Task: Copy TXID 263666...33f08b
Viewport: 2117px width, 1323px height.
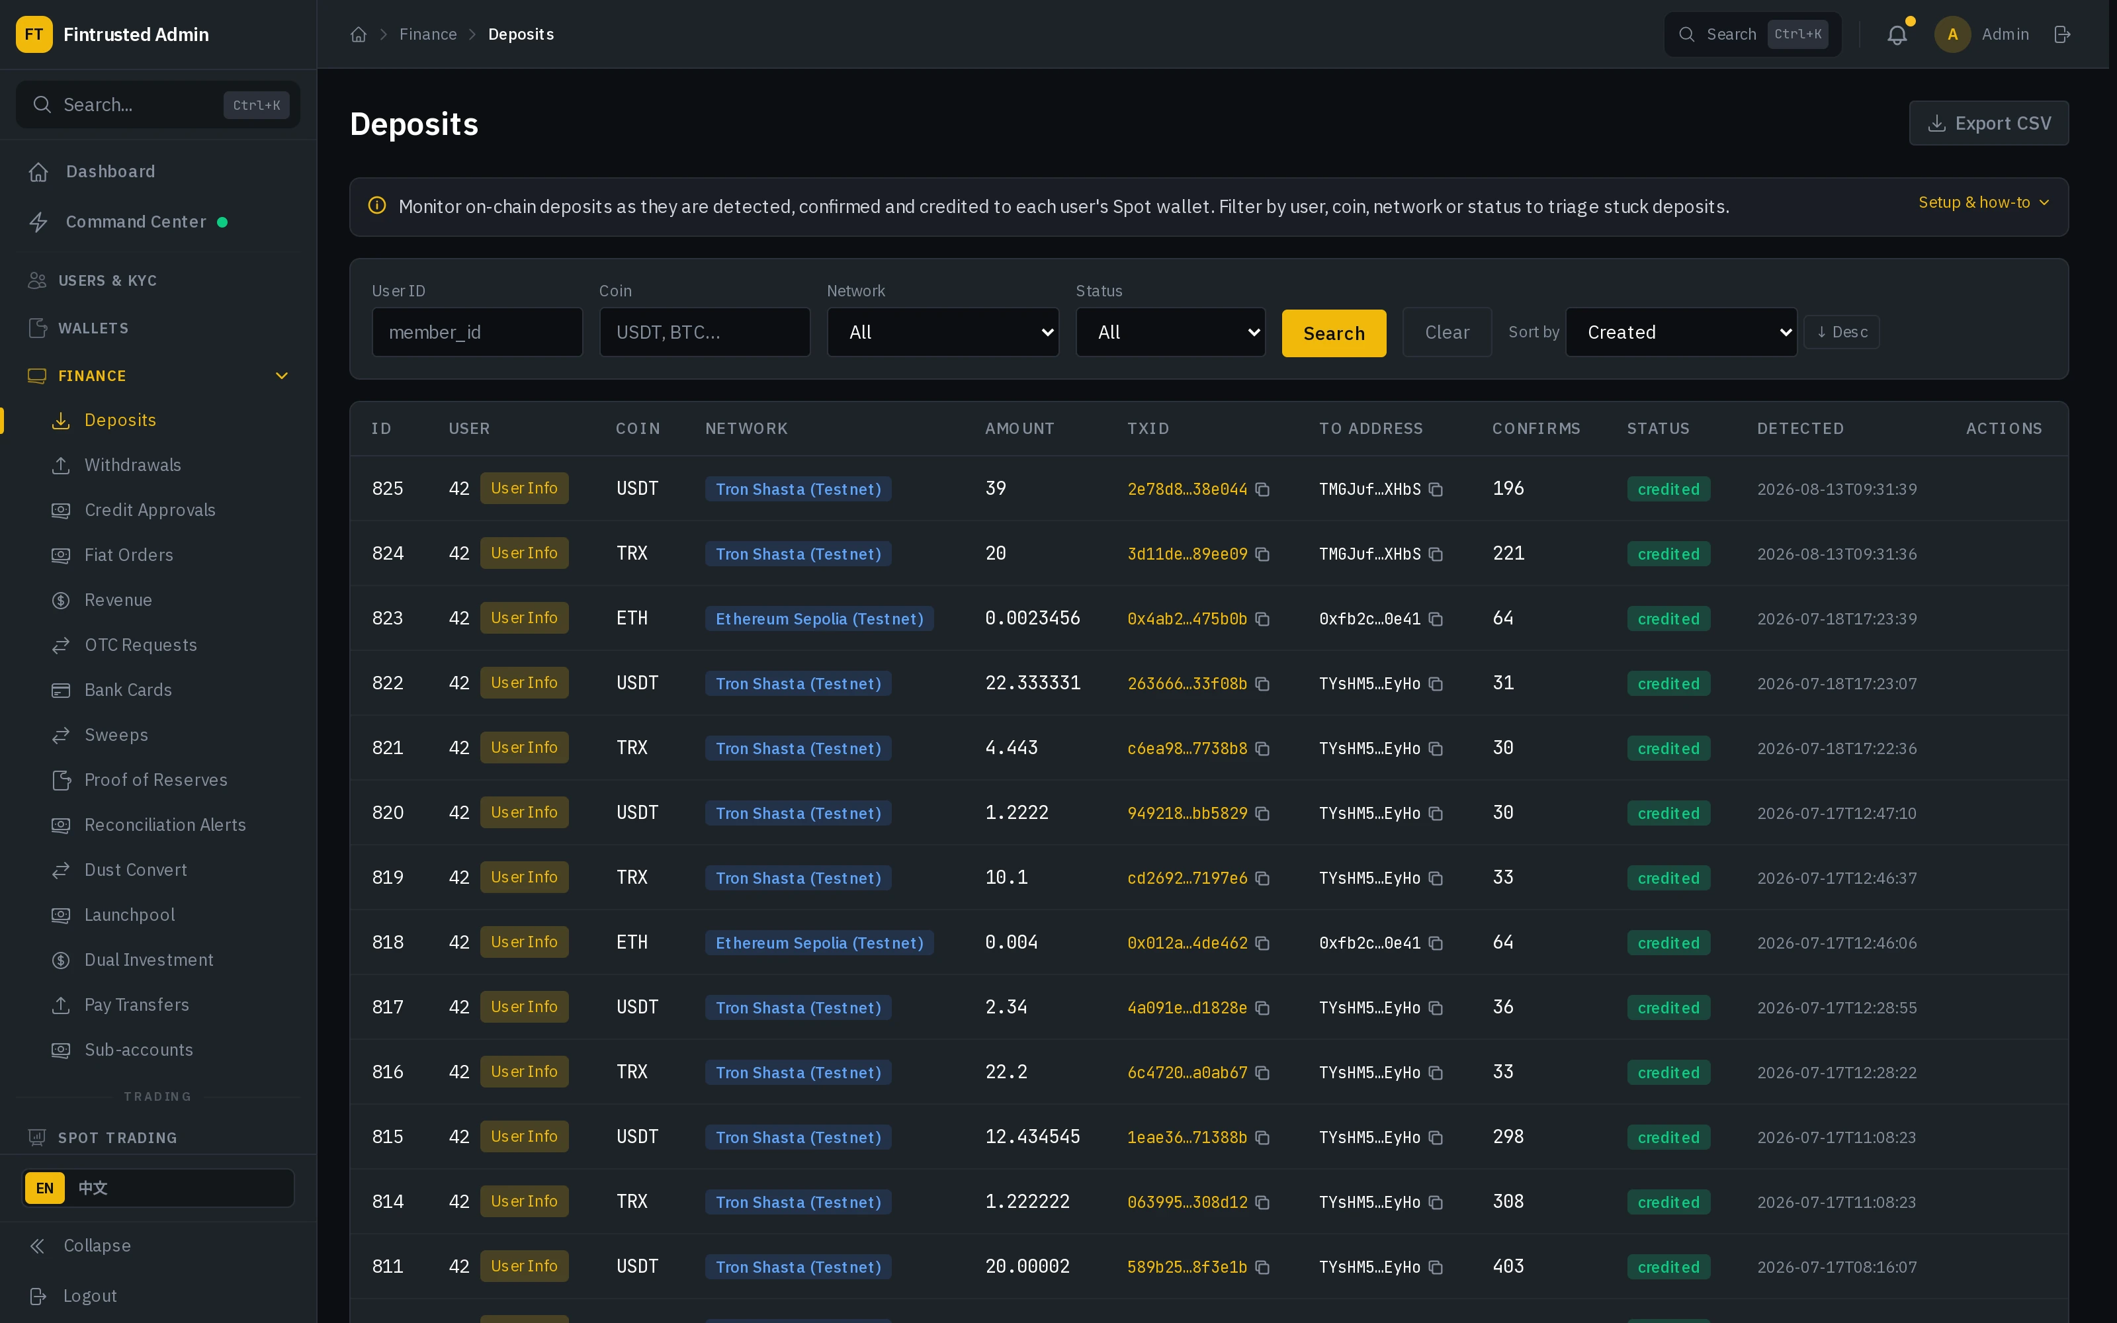Action: [x=1262, y=683]
